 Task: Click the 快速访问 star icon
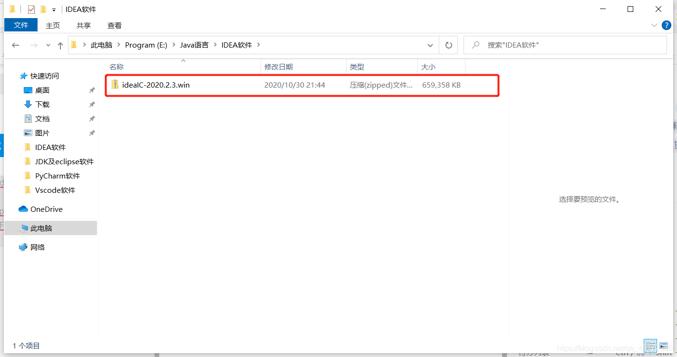[23, 76]
